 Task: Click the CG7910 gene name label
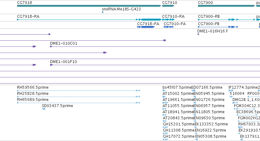click(170, 3)
